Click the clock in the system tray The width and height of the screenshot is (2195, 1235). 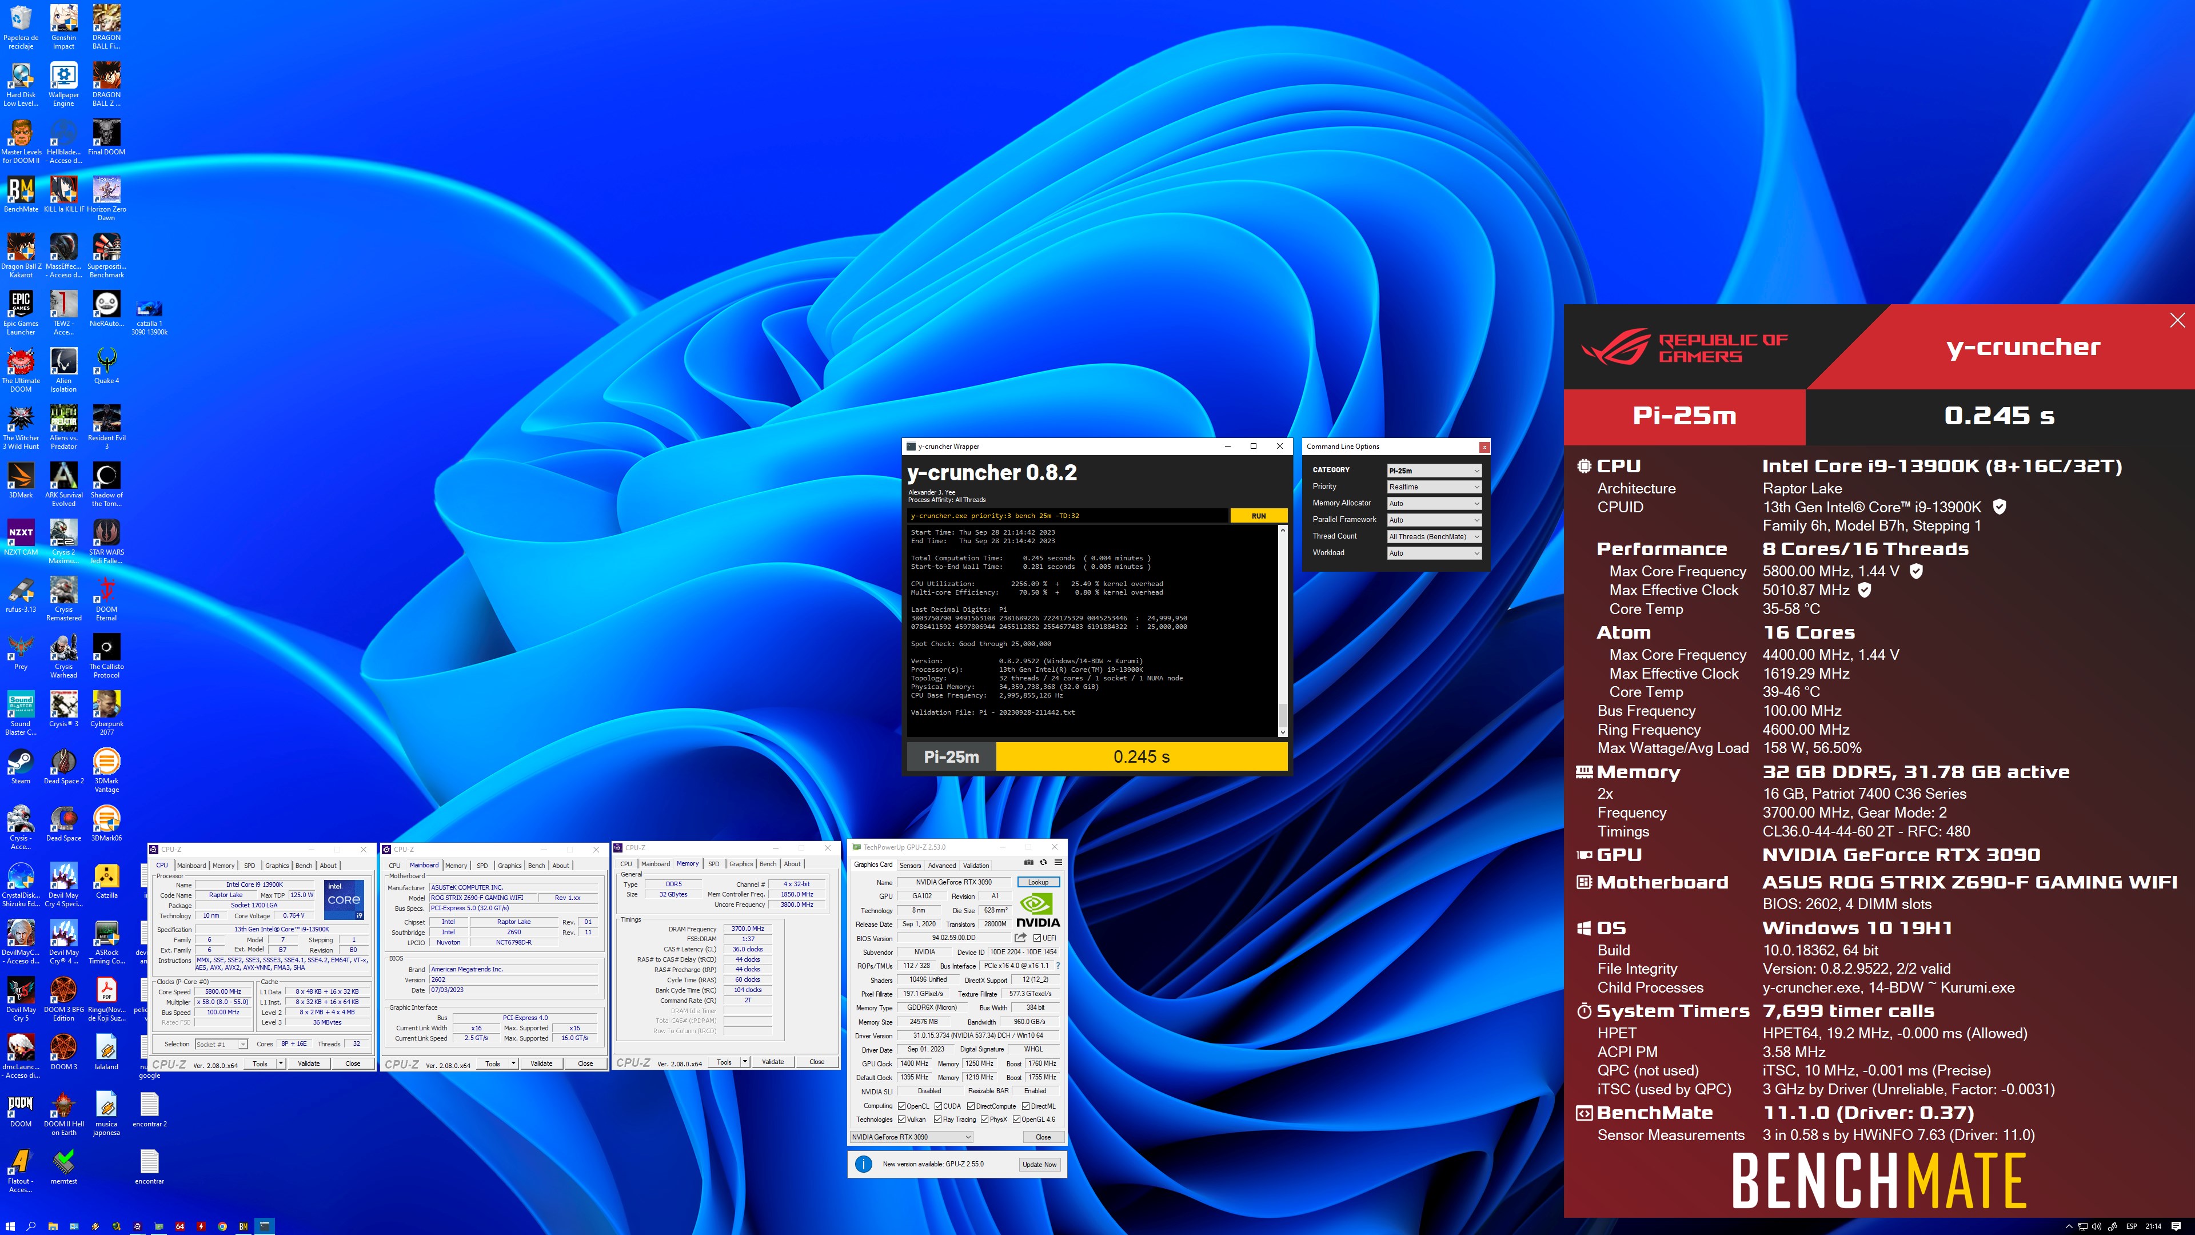click(x=2153, y=1226)
